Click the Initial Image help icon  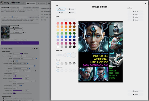pyautogui.click(x=18, y=25)
